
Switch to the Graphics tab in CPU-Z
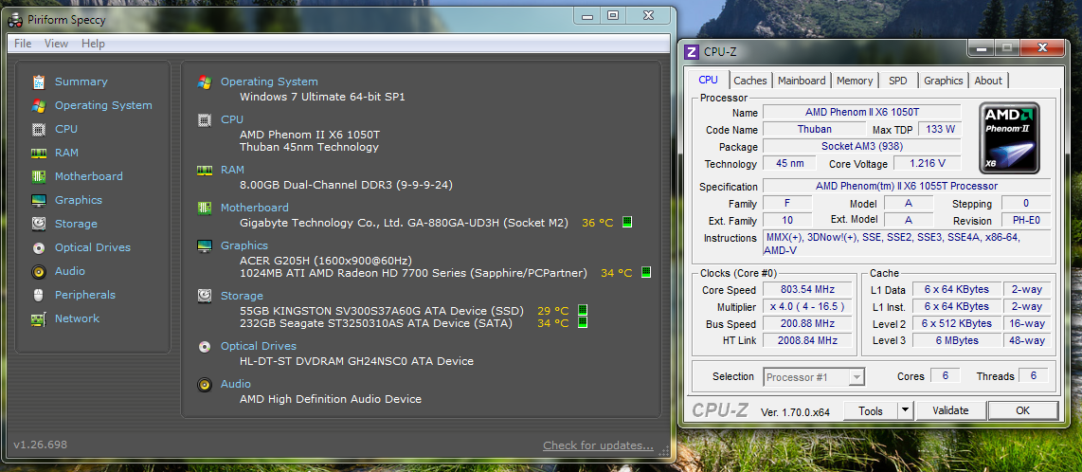pos(943,81)
